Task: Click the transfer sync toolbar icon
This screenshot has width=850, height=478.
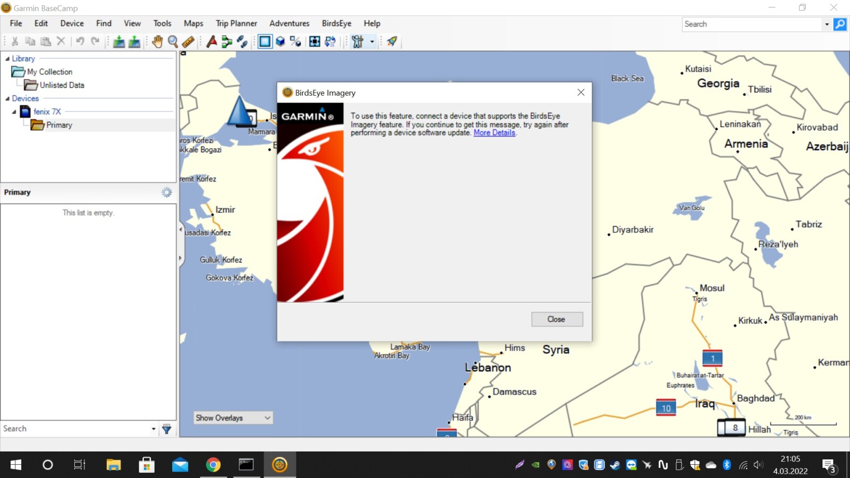Action: [x=330, y=41]
